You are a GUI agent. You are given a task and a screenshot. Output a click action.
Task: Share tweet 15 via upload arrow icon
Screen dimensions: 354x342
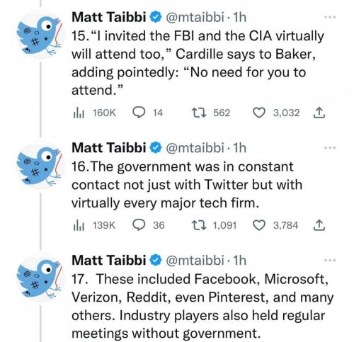[x=319, y=113]
